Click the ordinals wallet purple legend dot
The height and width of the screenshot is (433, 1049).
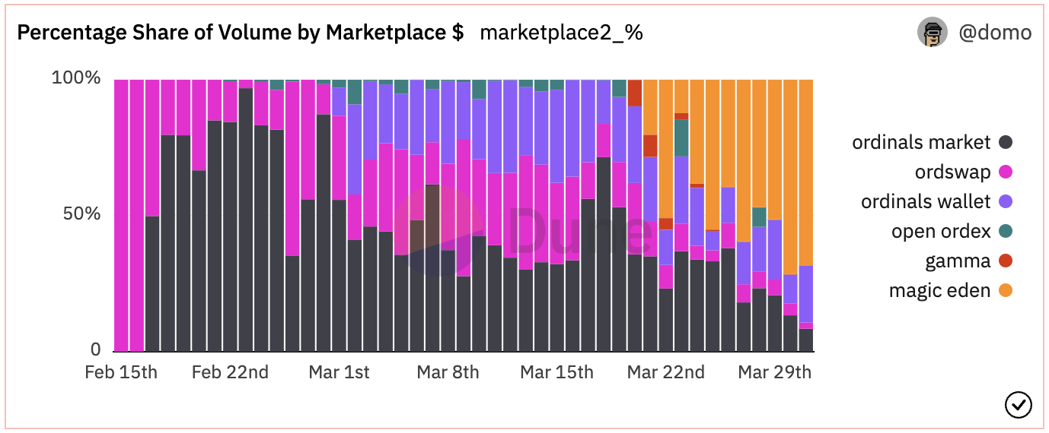(x=1006, y=201)
